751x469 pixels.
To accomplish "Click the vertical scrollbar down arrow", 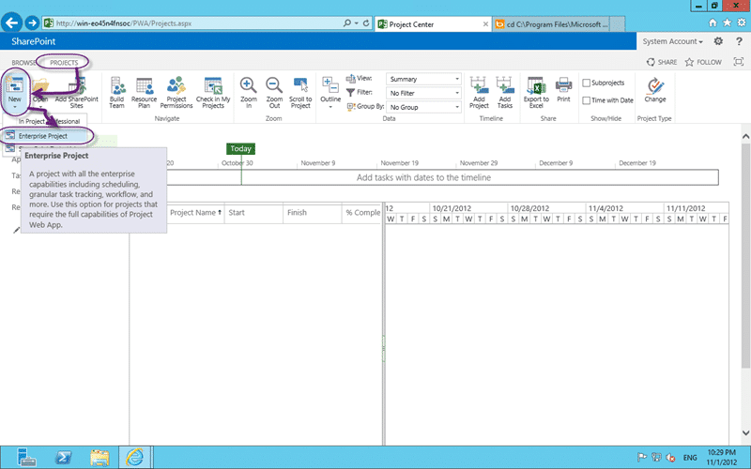I will point(745,433).
